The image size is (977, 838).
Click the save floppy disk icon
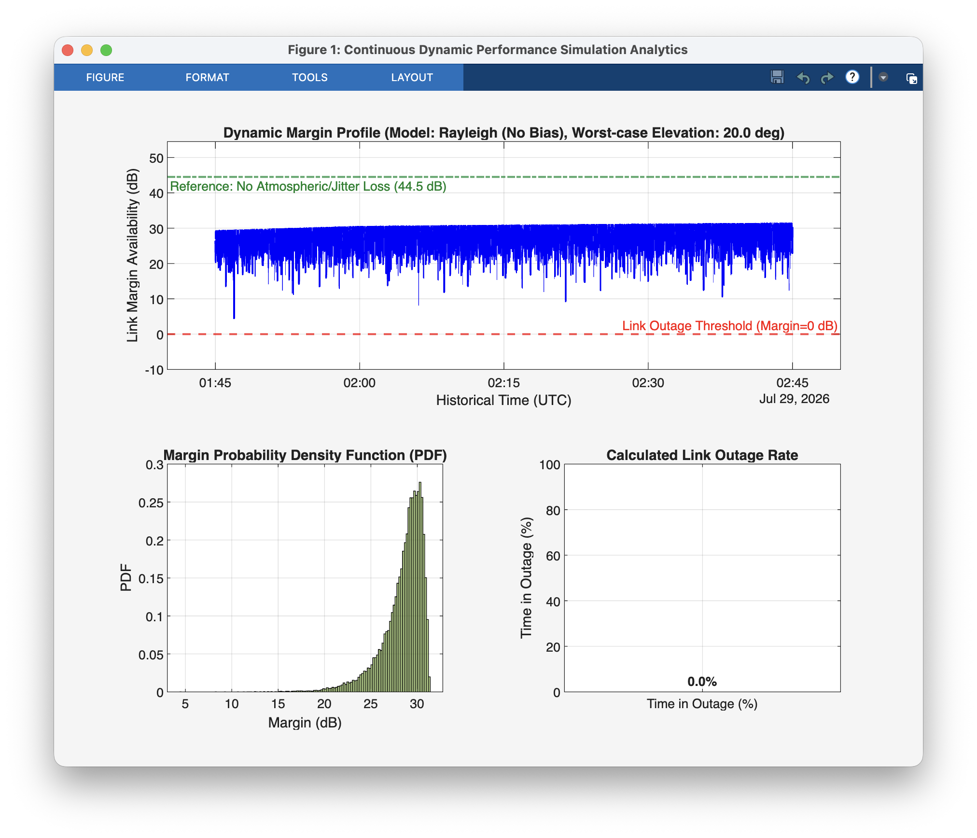(777, 77)
